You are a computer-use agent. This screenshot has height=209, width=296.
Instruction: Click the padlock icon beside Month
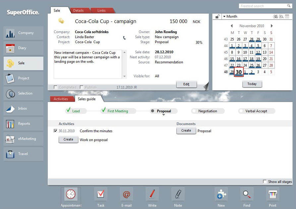[218, 17]
